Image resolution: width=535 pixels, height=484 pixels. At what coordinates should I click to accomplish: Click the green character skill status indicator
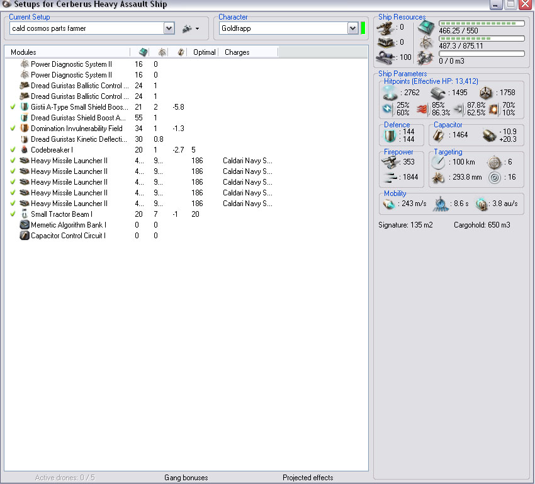[x=363, y=28]
